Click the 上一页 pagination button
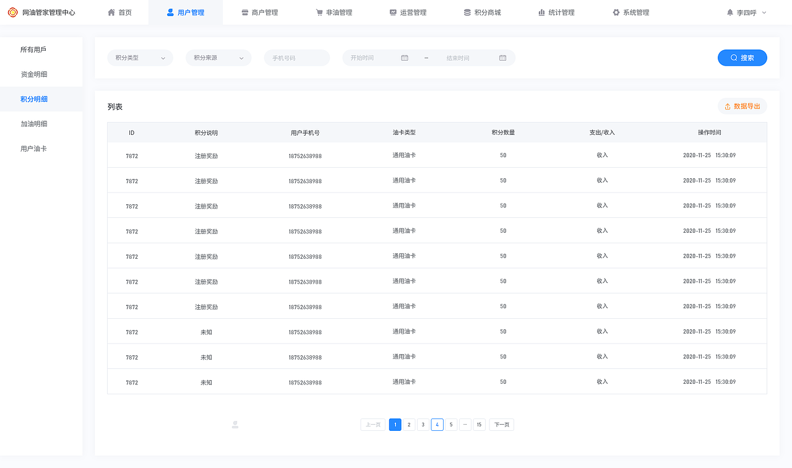This screenshot has width=792, height=468. [x=373, y=425]
